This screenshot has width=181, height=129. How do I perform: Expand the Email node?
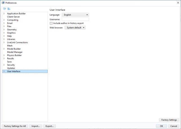[x=4, y=23]
